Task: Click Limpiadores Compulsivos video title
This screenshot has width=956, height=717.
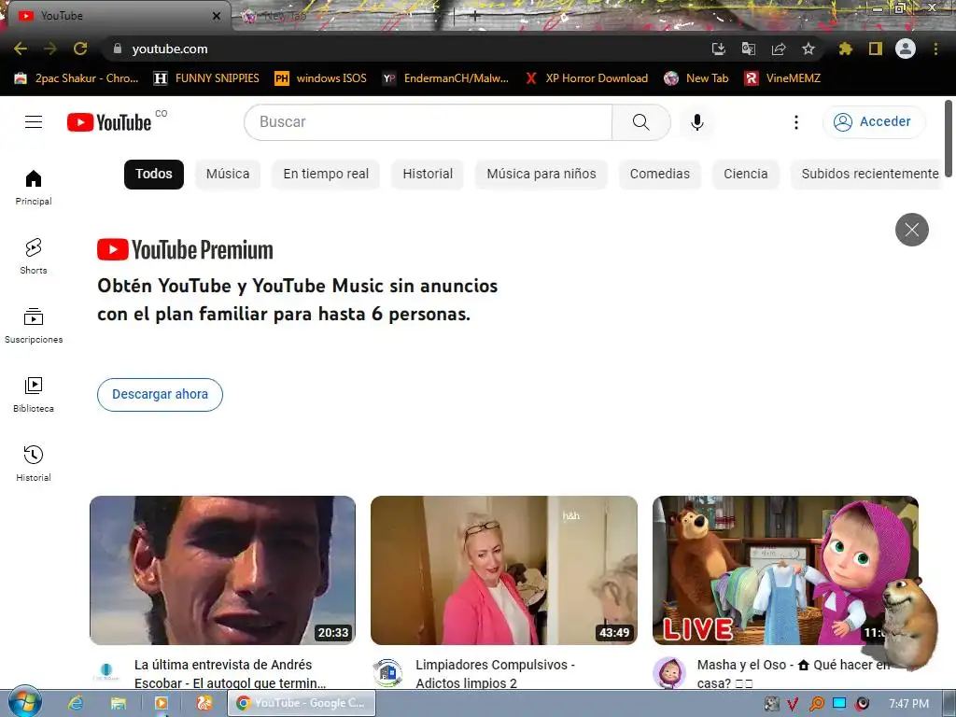Action: (495, 674)
